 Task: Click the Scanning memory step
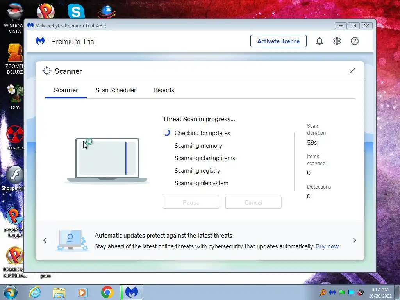point(198,146)
